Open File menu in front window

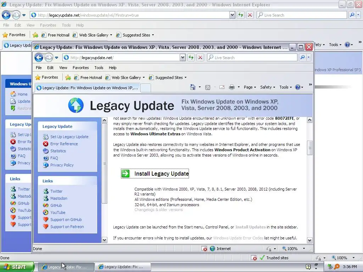pyautogui.click(x=39, y=68)
